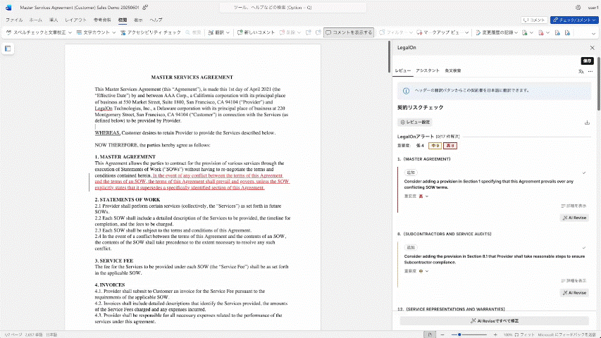The image size is (601, 338).
Task: Click the 保存 save button in LegalOn
Action: 587,61
